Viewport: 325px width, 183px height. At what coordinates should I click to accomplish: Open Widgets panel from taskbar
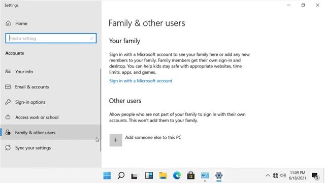click(x=149, y=175)
